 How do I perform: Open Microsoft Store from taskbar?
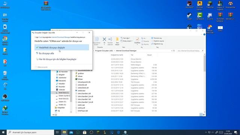click(84, 132)
